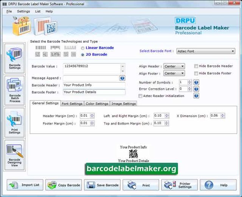This screenshot has height=197, width=242.
Task: Open the List menu
Action: point(38,11)
